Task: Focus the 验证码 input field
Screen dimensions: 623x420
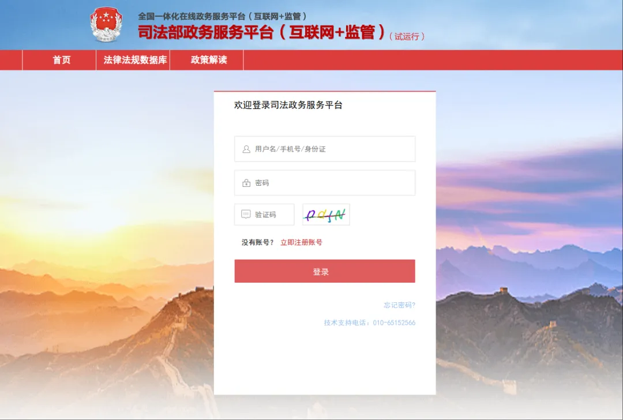Action: point(264,215)
